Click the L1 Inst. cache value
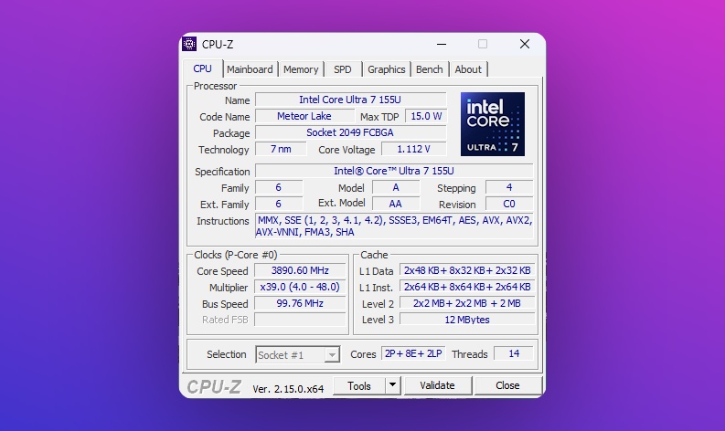This screenshot has height=431, width=725. pos(467,287)
